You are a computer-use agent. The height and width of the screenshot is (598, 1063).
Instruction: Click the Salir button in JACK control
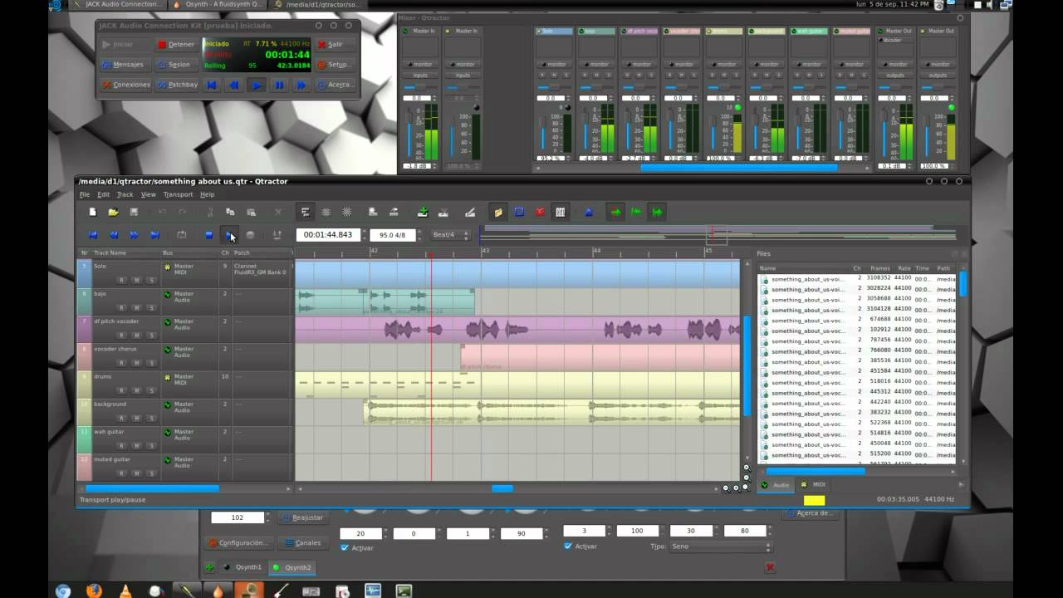(x=334, y=44)
